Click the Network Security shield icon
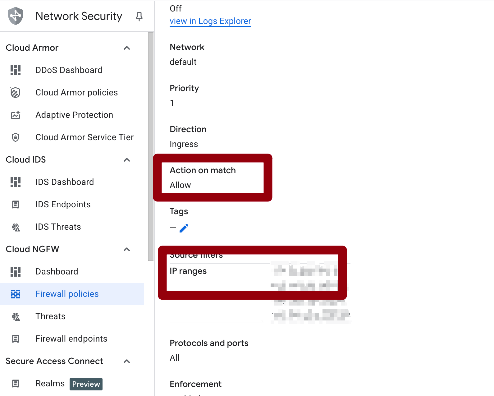 point(16,16)
